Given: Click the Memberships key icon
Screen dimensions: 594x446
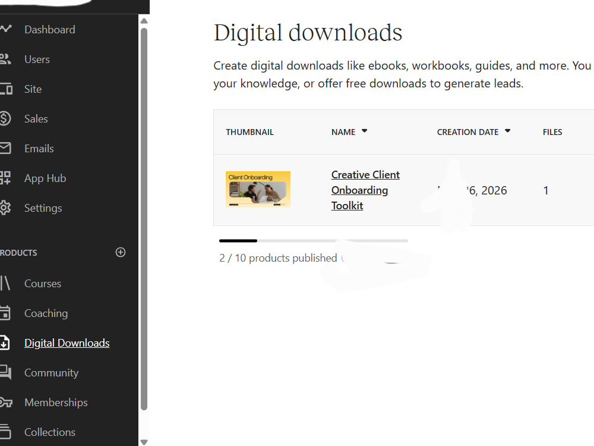Looking at the screenshot, I should (6, 402).
